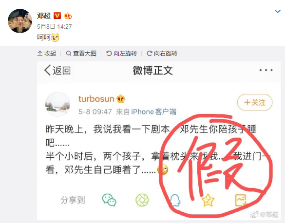
Task: Share to Qzone star icon
Action: [208, 200]
